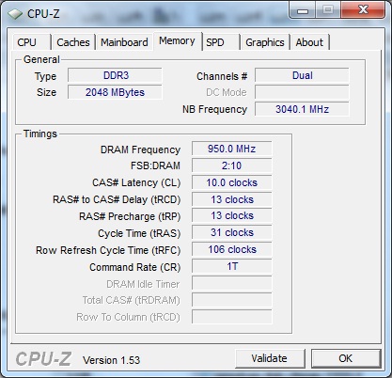Click the greyed 'DRAM Idle Timer' label
The image size is (392, 378).
pyautogui.click(x=143, y=284)
